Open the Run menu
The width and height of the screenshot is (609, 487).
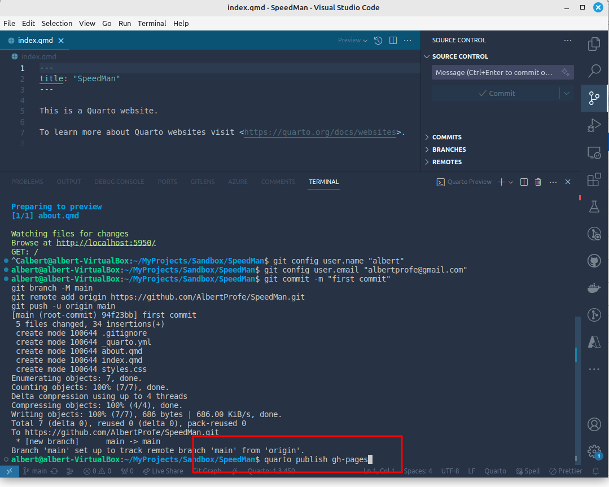[125, 23]
